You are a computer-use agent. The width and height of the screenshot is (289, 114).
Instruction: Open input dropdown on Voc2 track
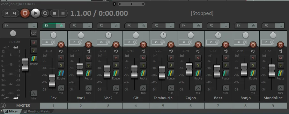click(103, 42)
